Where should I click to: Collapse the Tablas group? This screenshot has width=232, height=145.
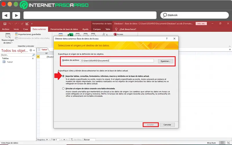(33, 59)
